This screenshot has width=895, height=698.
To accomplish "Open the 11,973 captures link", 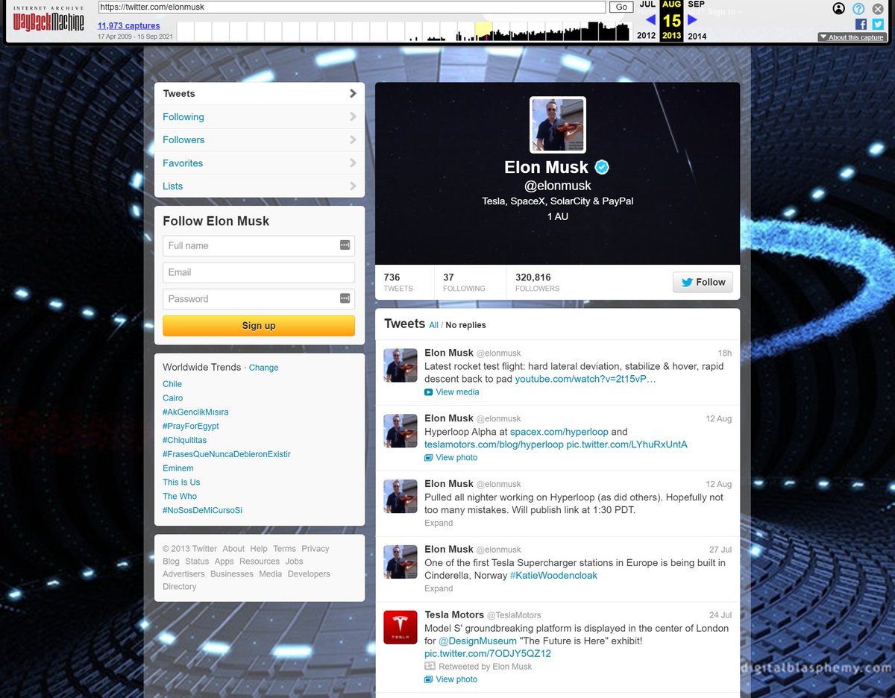I will pyautogui.click(x=128, y=25).
